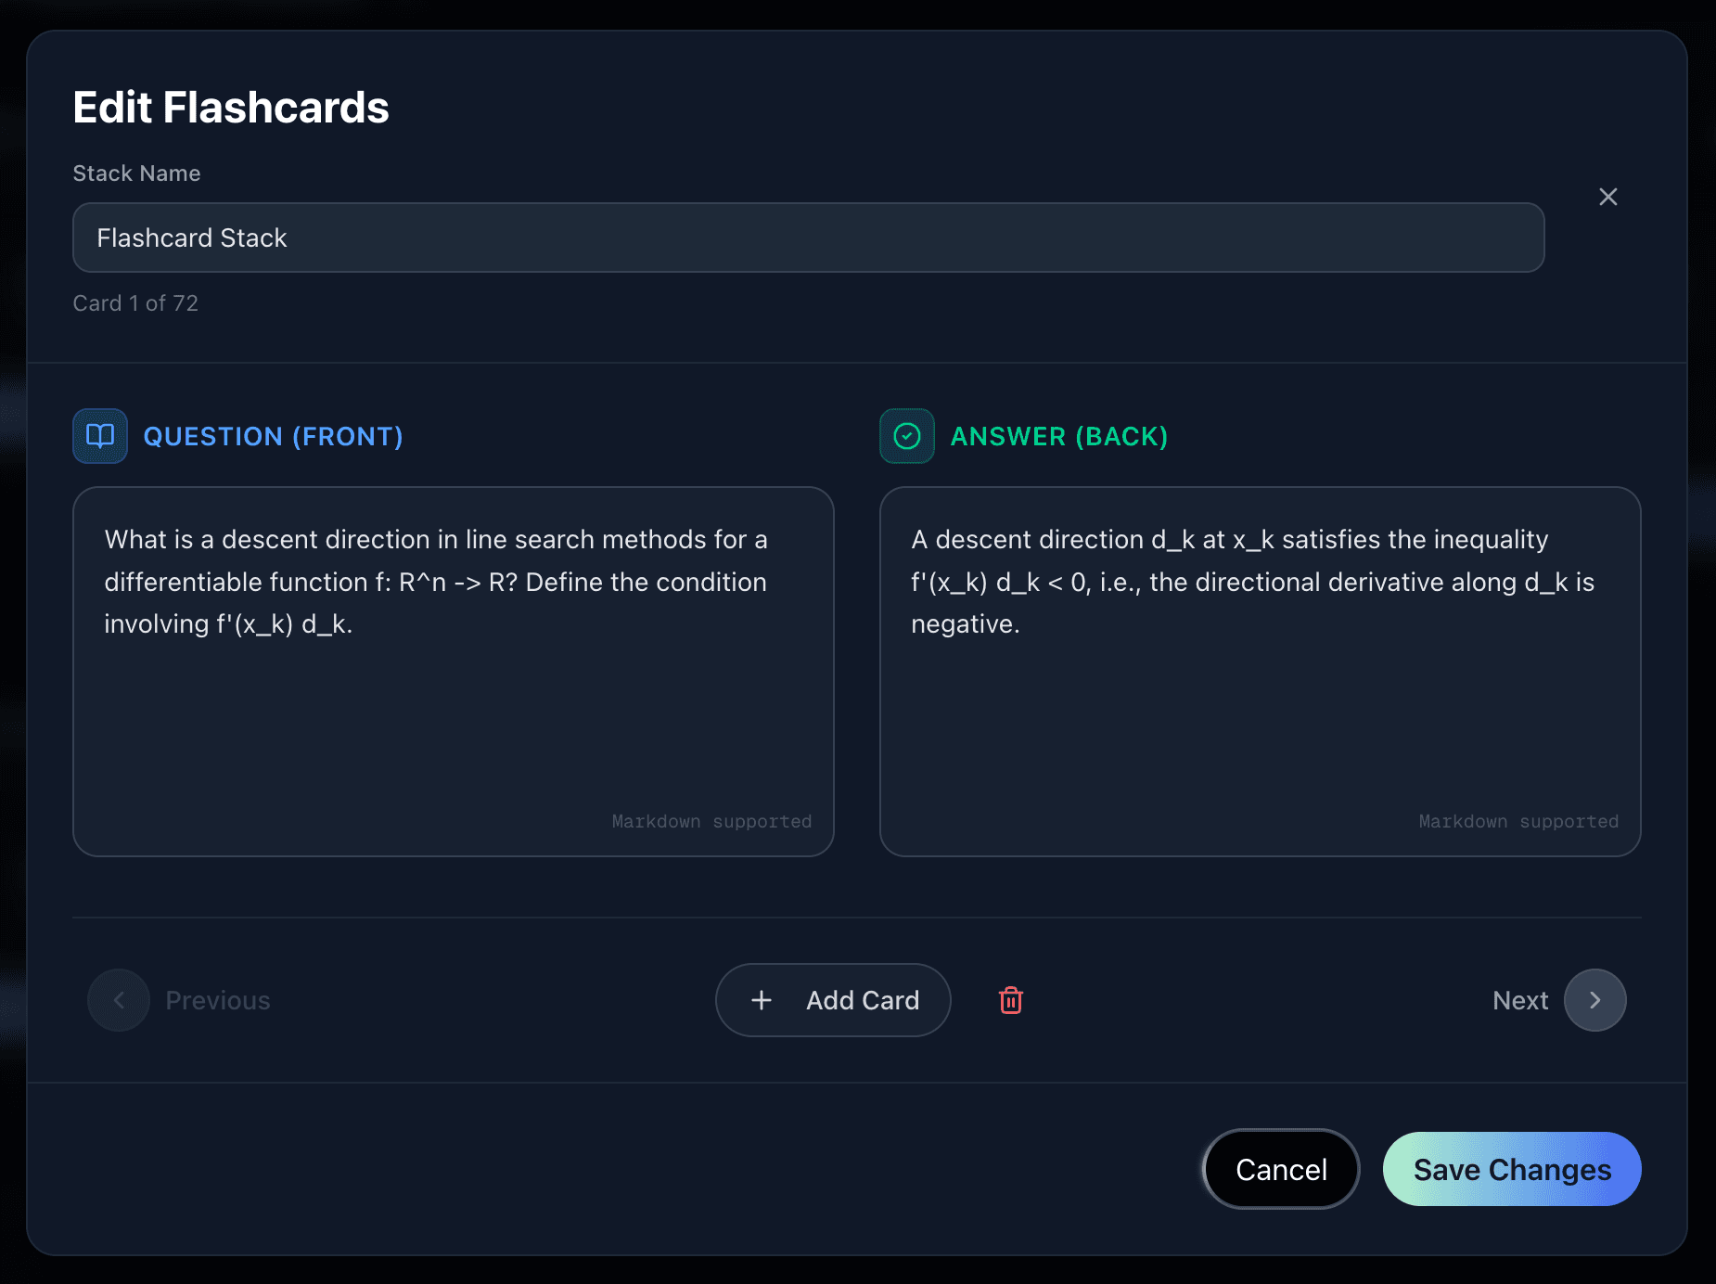Click the plus icon in Add Card
Viewport: 1716px width, 1284px height.
point(762,1000)
